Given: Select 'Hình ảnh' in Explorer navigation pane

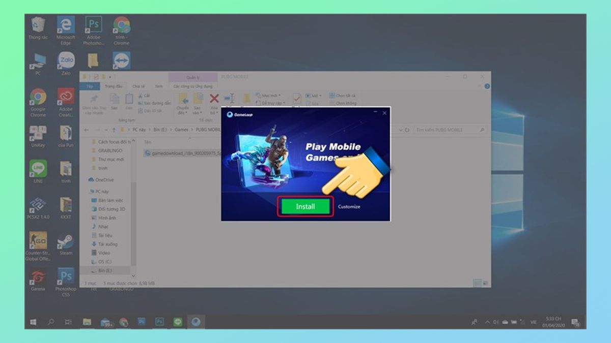Looking at the screenshot, I should 104,217.
